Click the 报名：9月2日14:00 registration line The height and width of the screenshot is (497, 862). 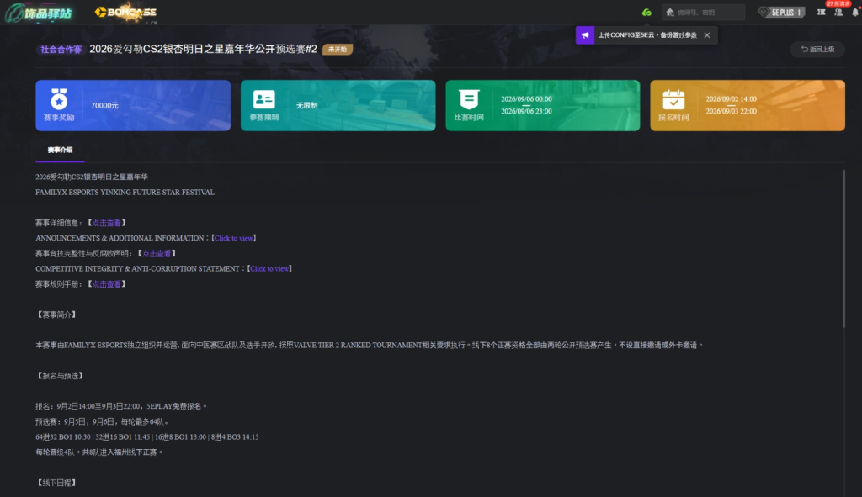tap(121, 406)
